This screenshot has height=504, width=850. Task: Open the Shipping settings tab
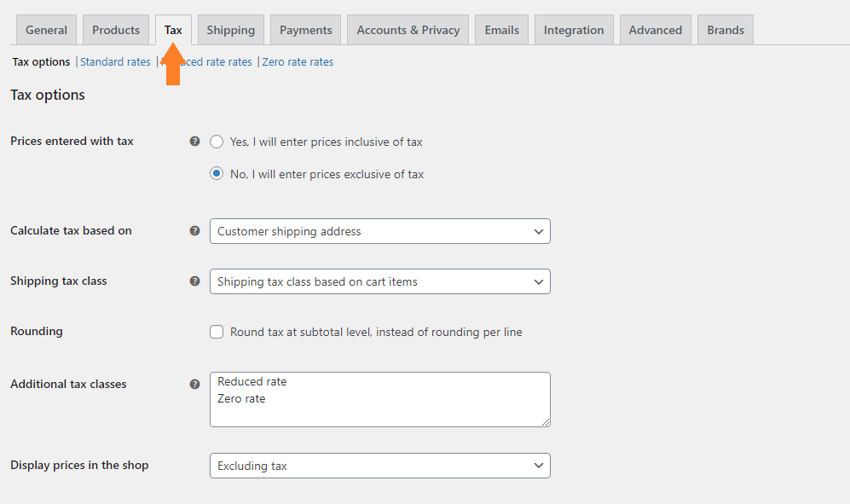(230, 30)
